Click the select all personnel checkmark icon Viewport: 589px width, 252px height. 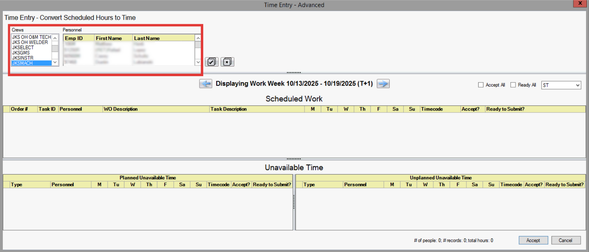point(211,62)
